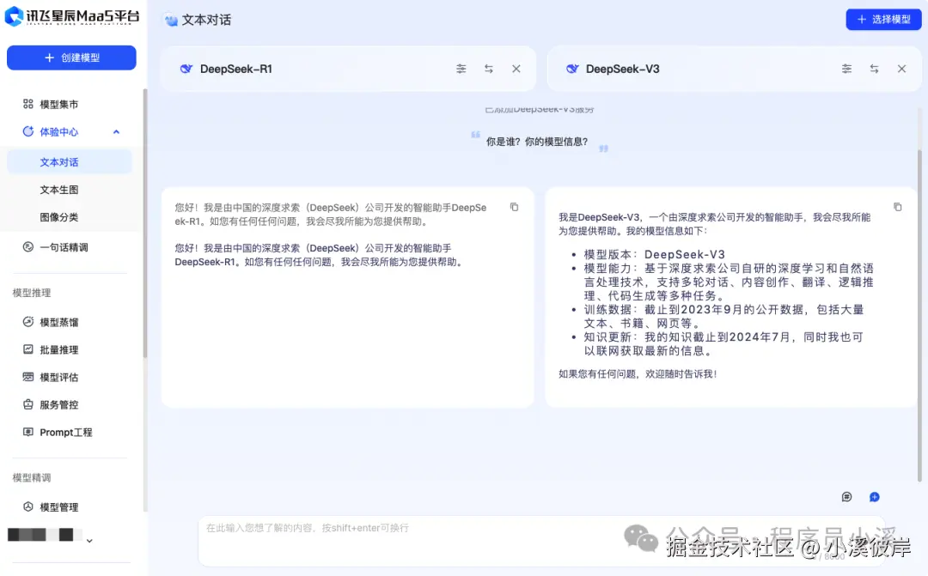Viewport: 928px width, 576px height.
Task: Select the 文本对话 submenu item
Action: pos(70,162)
